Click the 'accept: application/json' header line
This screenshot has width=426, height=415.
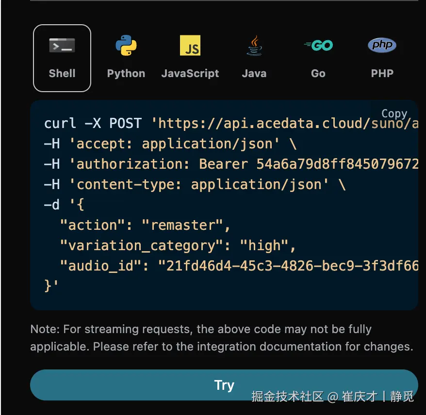pyautogui.click(x=170, y=144)
